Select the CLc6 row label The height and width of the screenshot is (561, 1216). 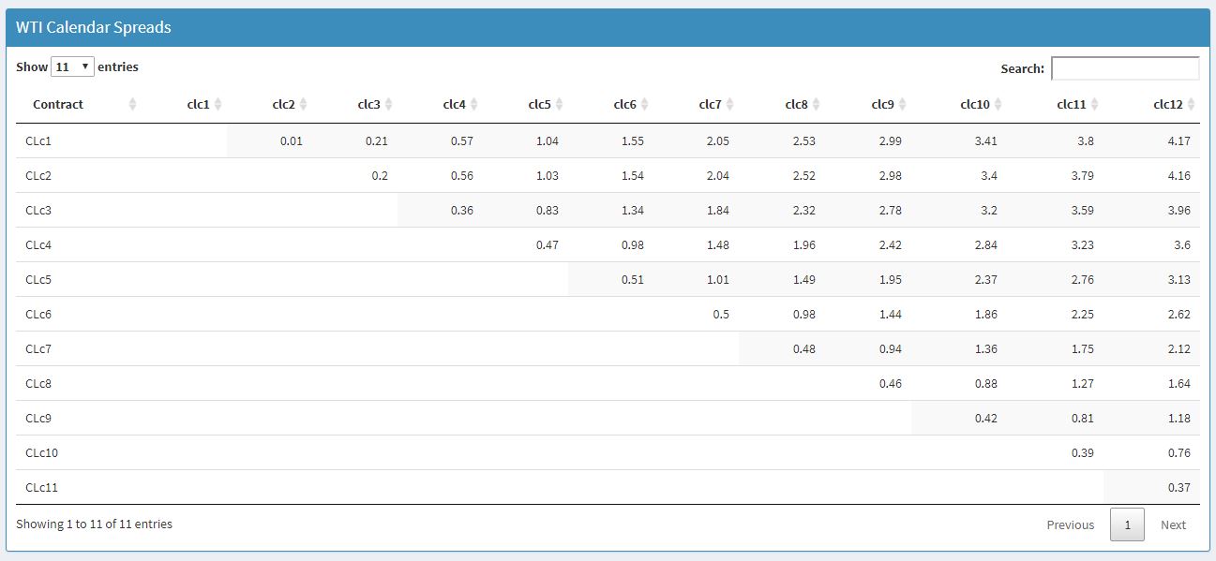pyautogui.click(x=38, y=314)
